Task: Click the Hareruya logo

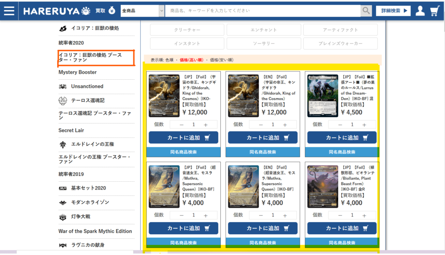Action: pos(57,11)
